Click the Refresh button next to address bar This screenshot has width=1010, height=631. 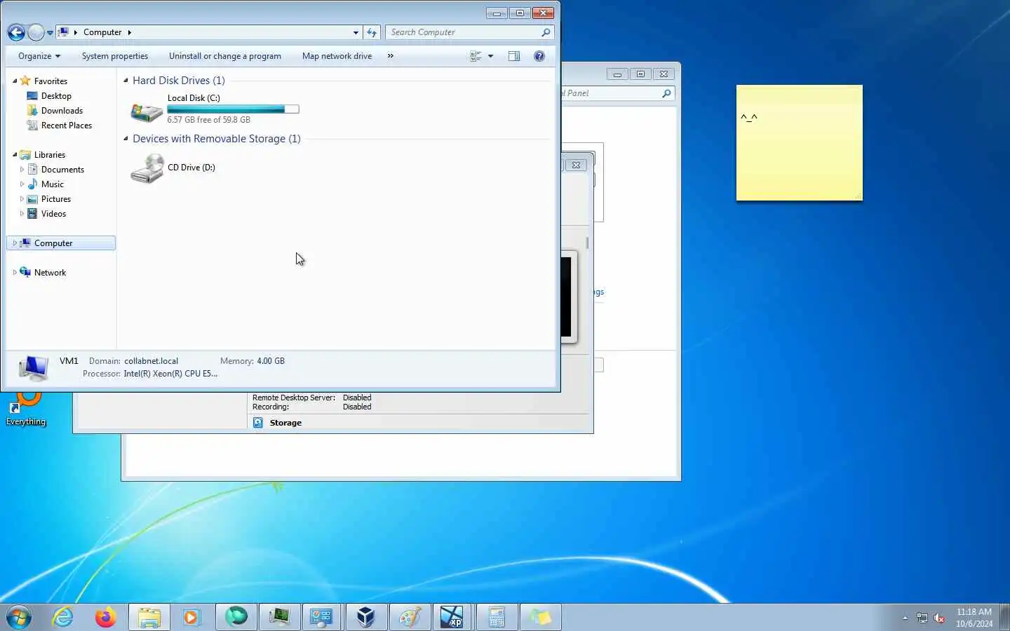(x=372, y=32)
